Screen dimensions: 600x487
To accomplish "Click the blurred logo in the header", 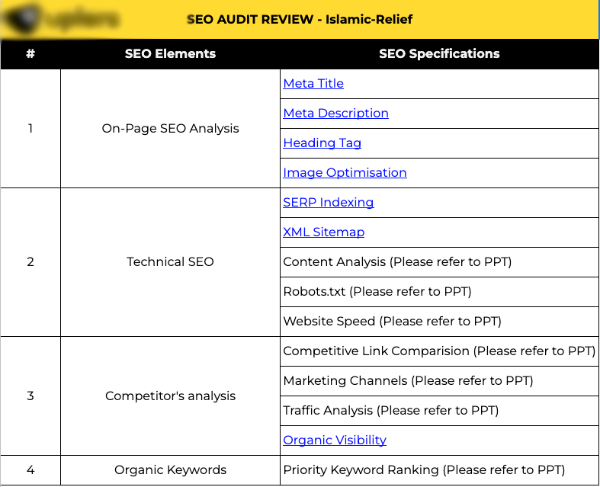I will (x=59, y=18).
